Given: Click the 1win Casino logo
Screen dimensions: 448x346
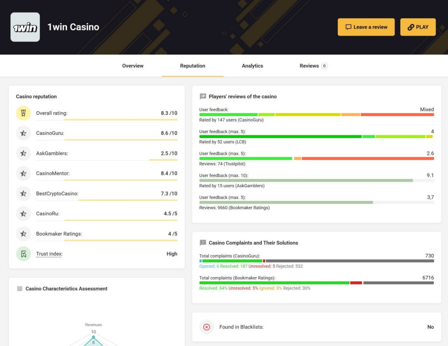Looking at the screenshot, I should point(25,27).
